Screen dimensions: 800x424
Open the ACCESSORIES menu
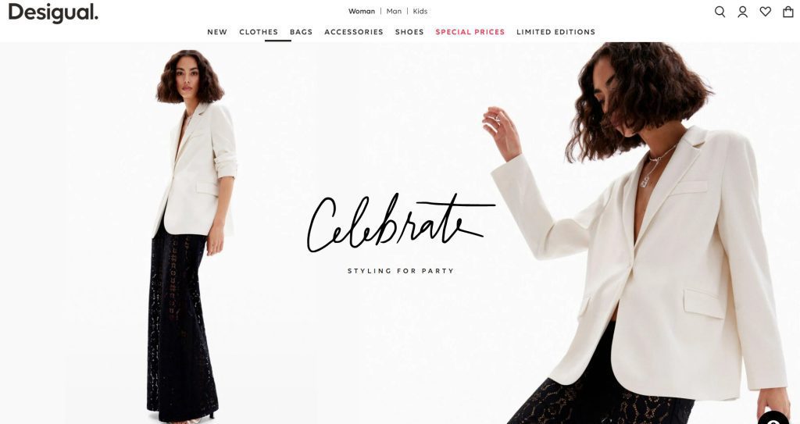[x=354, y=32]
